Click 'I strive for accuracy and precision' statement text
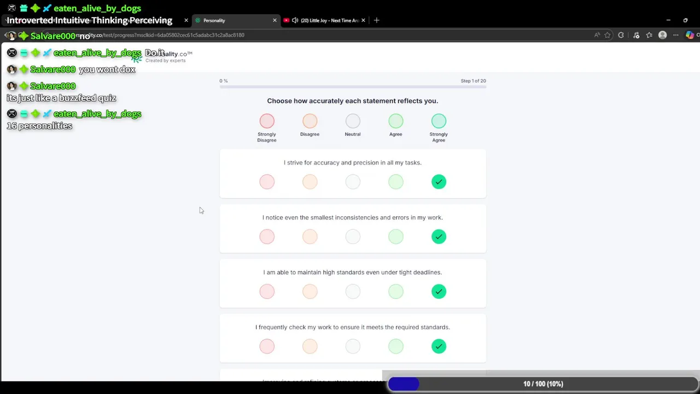This screenshot has height=394, width=700. point(353,163)
